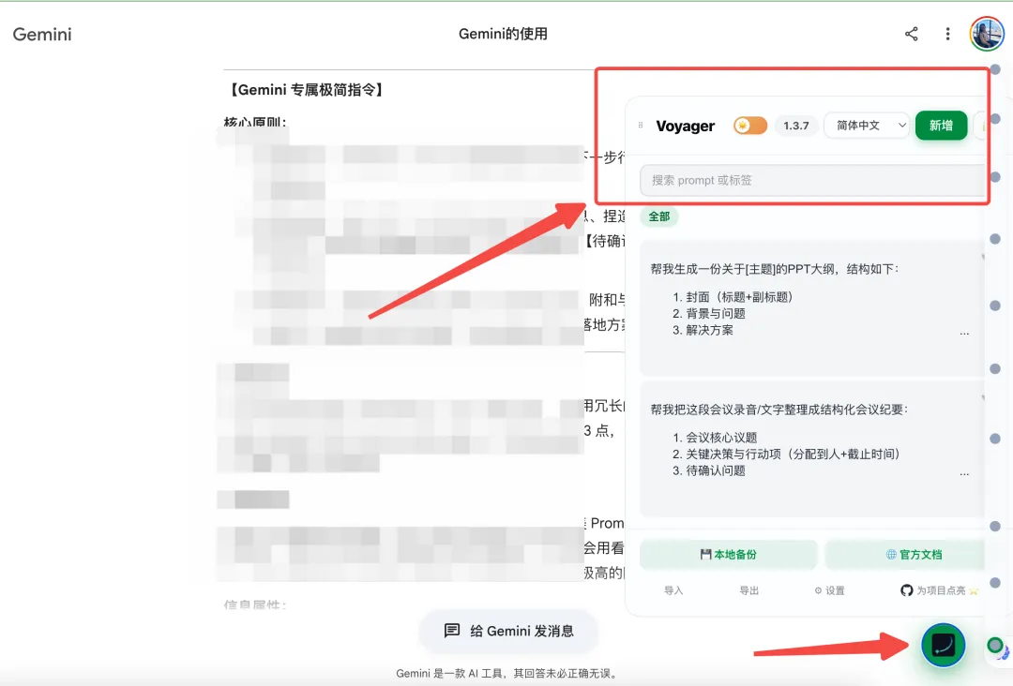This screenshot has width=1013, height=686.
Task: Click the Voyager panel drag handle
Action: pos(641,126)
